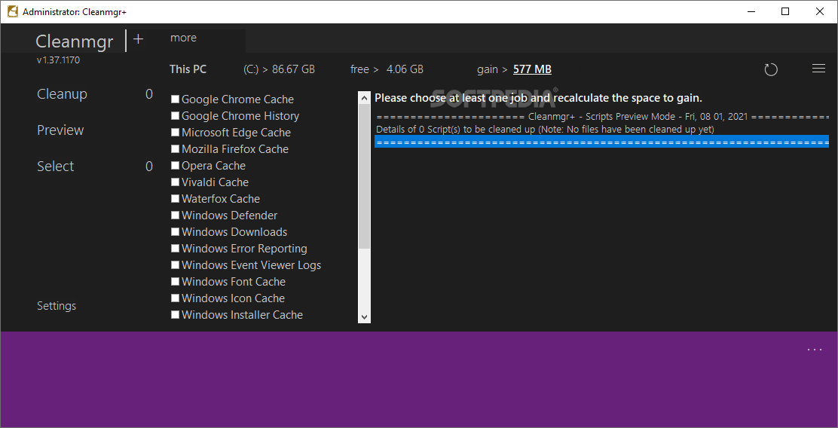
Task: Open the Cleanup section
Action: 62,94
